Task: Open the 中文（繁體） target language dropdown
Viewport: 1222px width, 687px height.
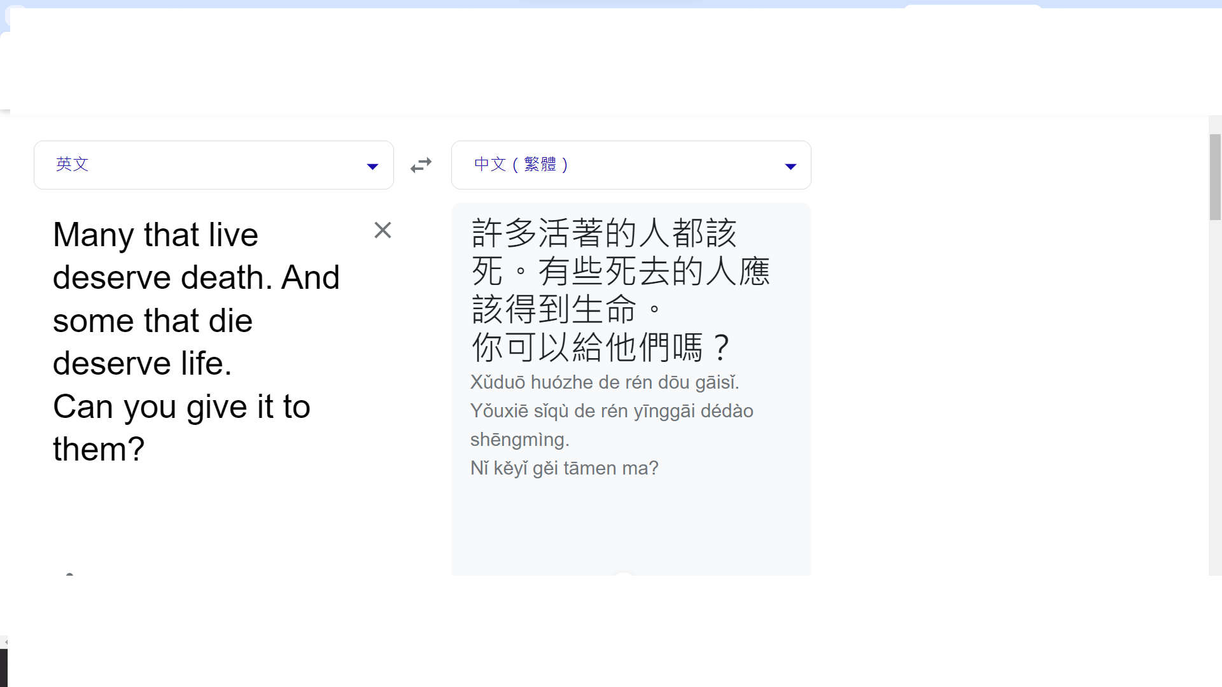Action: click(630, 165)
